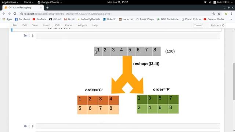The width and height of the screenshot is (235, 132).
Task: Open the YouTube bookmark
Action: click(x=39, y=19)
